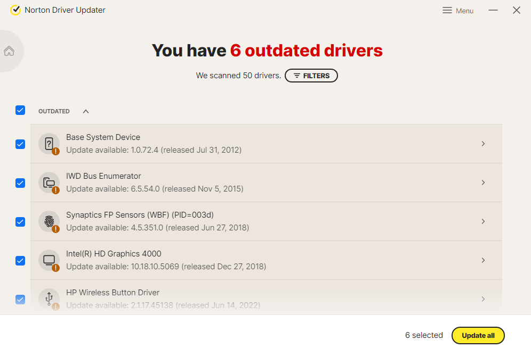Go to the Home screen icon
Image resolution: width=531 pixels, height=348 pixels.
pos(9,51)
